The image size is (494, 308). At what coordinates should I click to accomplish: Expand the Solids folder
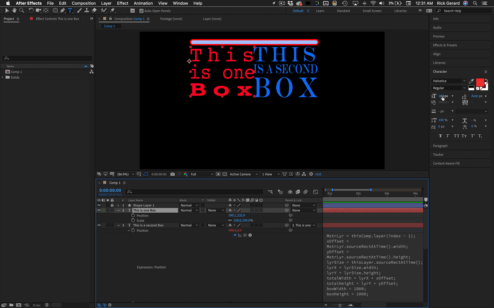[x=3, y=77]
